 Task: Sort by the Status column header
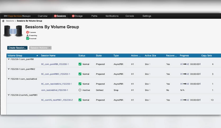(x=82, y=56)
